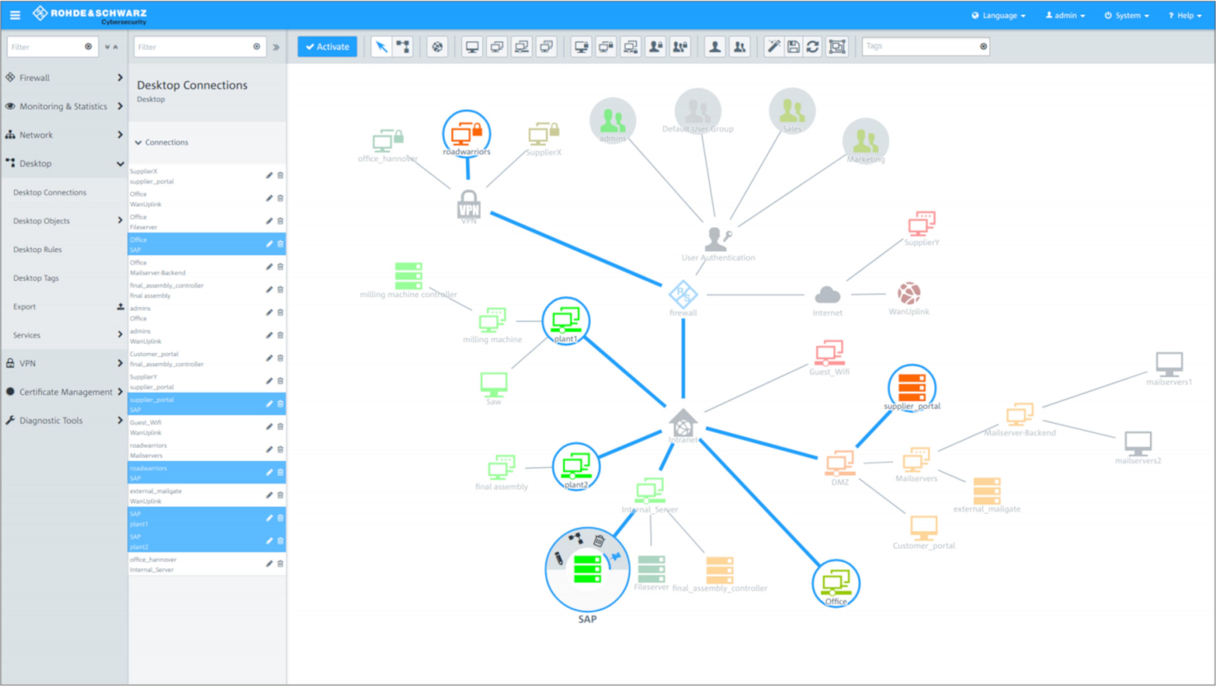Delete the Guest_Wifi WanUplink connection
Screen dimensions: 1216x686
pos(280,427)
